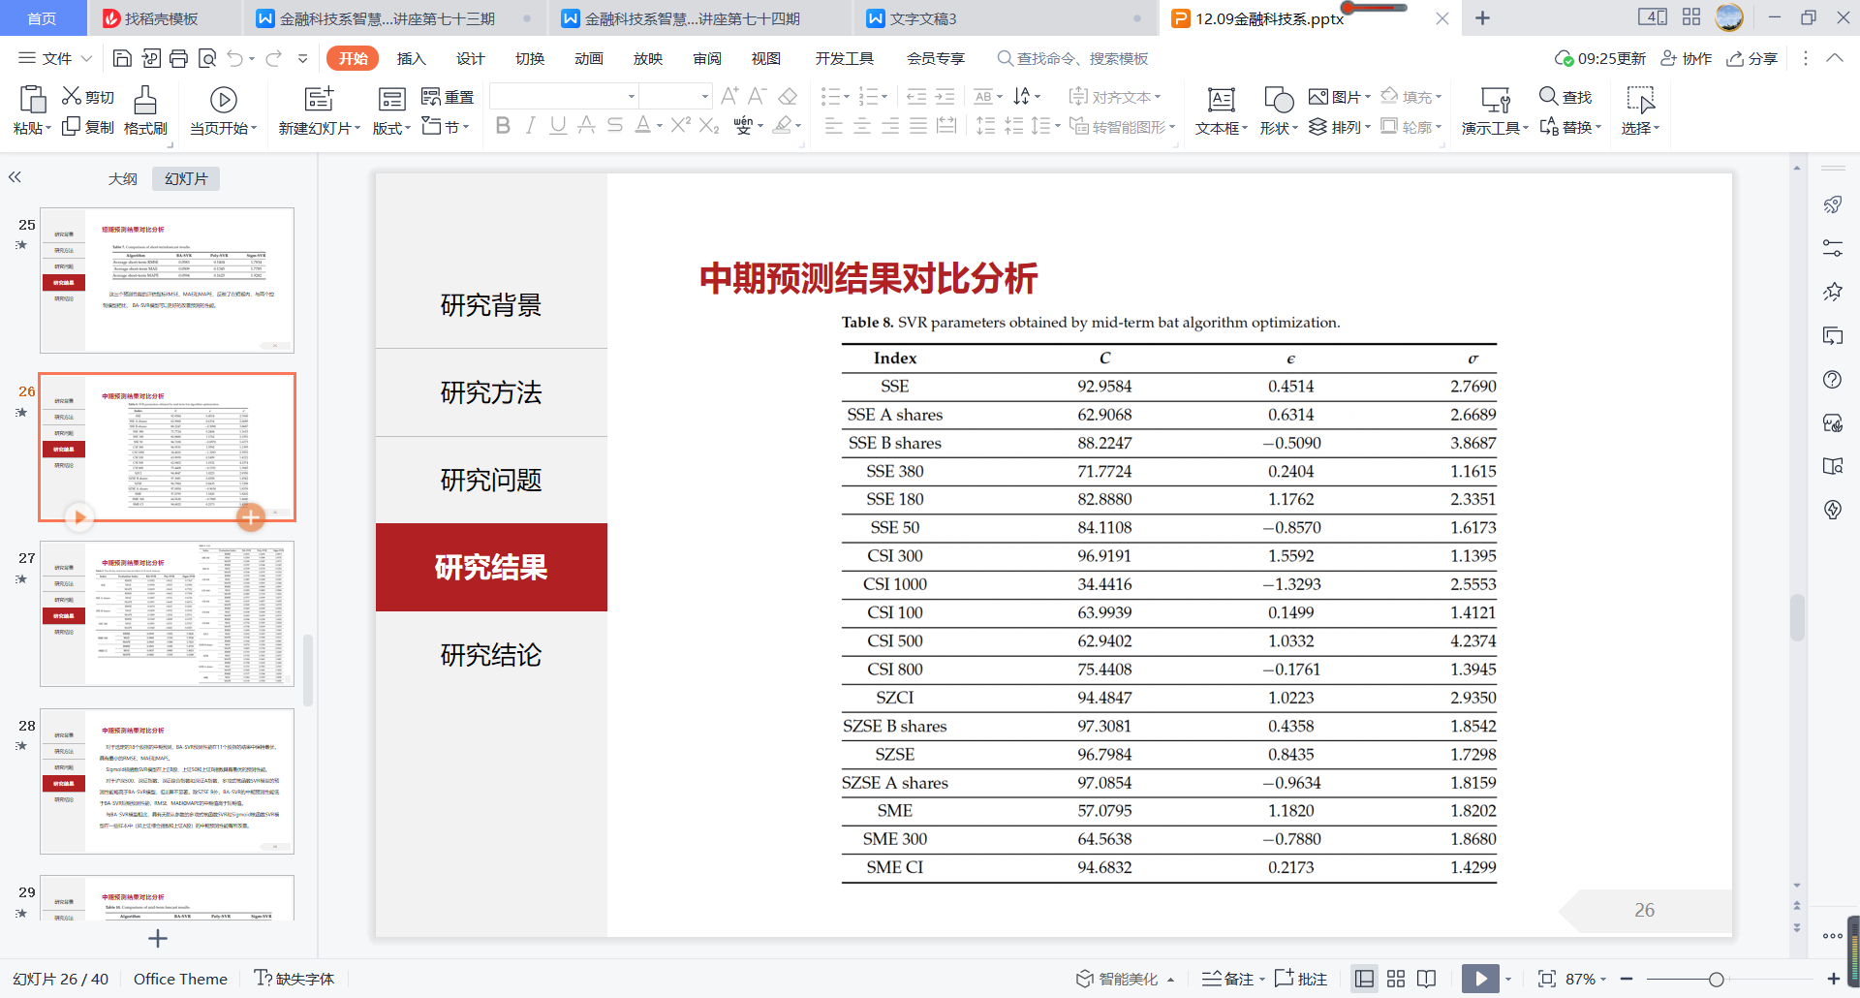The image size is (1860, 998).
Task: Click Missing Fonts (缺失字体) notice
Action: tap(294, 979)
